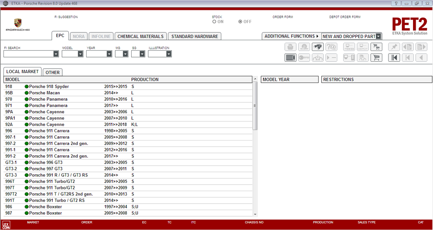The width and height of the screenshot is (433, 230).
Task: Click the binoculars search icon
Action: coord(317,47)
